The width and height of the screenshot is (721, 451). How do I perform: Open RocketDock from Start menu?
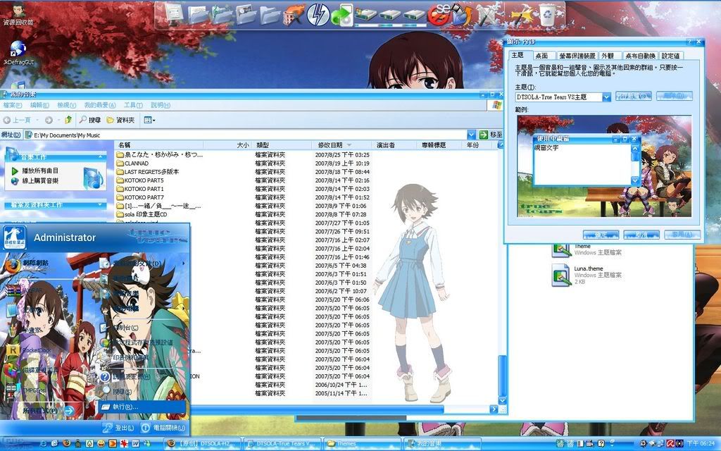[30, 350]
